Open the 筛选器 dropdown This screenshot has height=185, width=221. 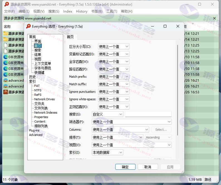132,122
